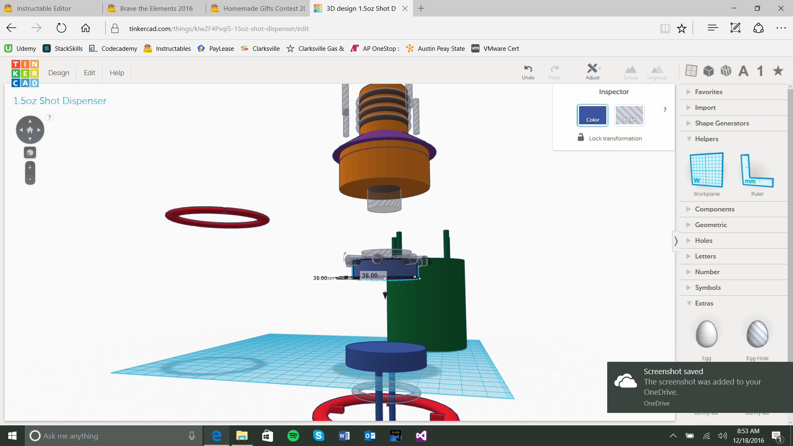
Task: Expand the Geometric section
Action: click(710, 225)
